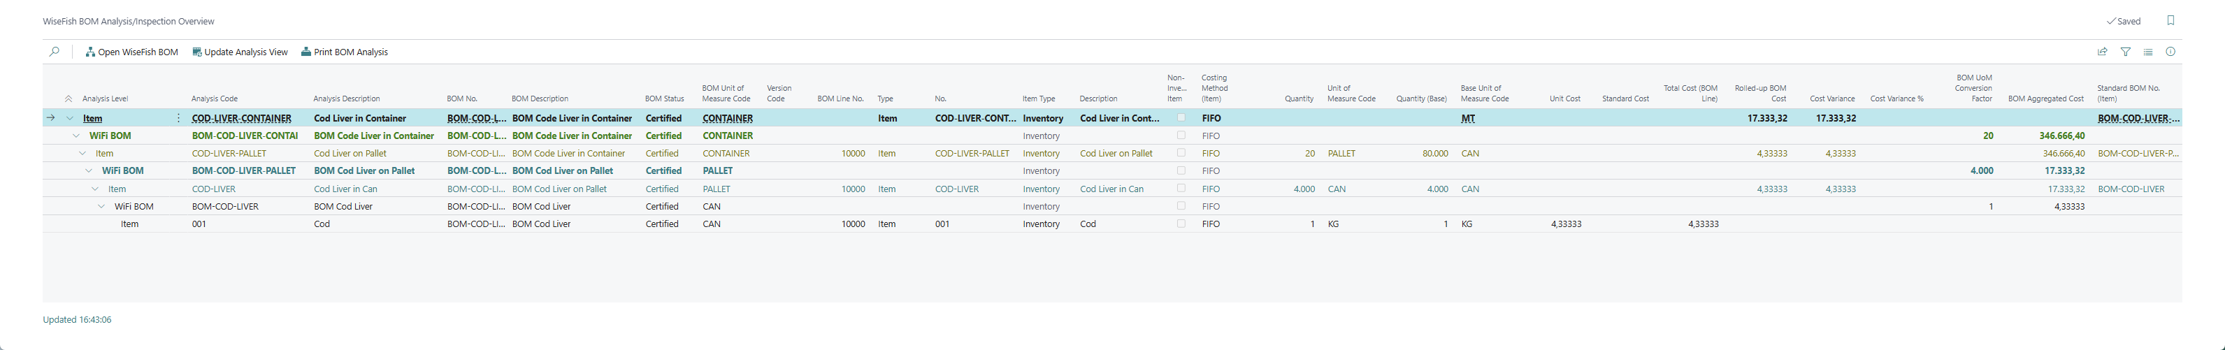
Task: Print BOM Analysis report
Action: [345, 52]
